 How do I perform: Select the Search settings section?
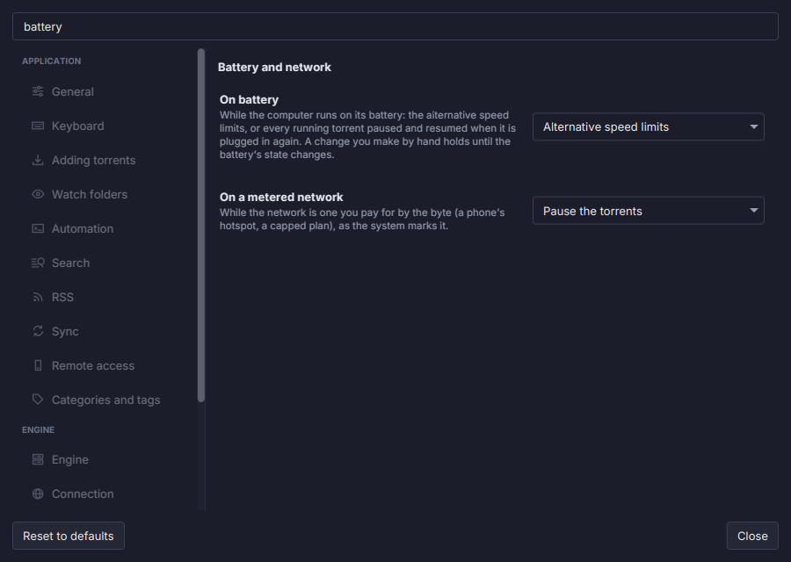click(x=106, y=263)
